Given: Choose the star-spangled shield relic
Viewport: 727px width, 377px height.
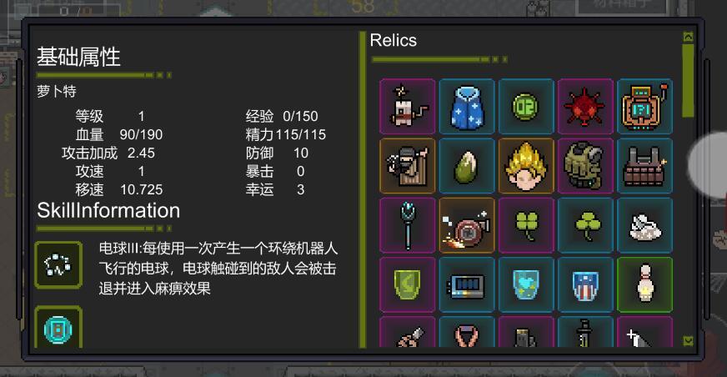Looking at the screenshot, I should point(585,284).
